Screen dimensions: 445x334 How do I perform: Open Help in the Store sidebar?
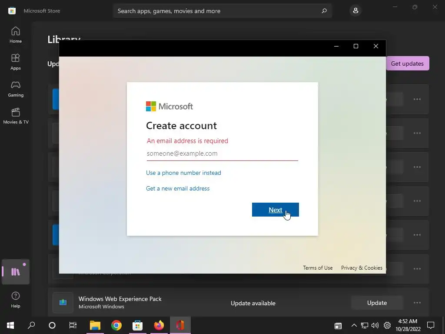[16, 300]
